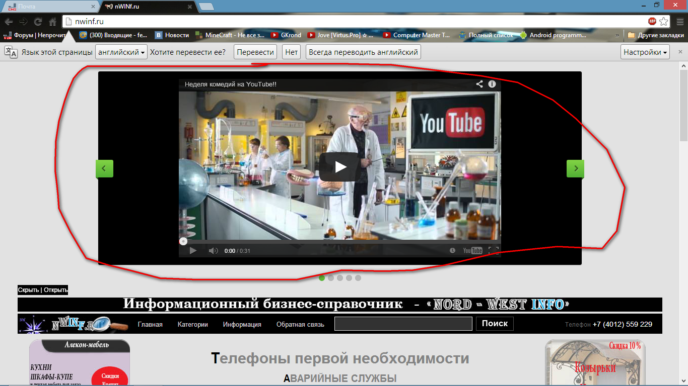Select the second slider pagination dot
Image resolution: width=688 pixels, height=386 pixels.
coord(331,277)
